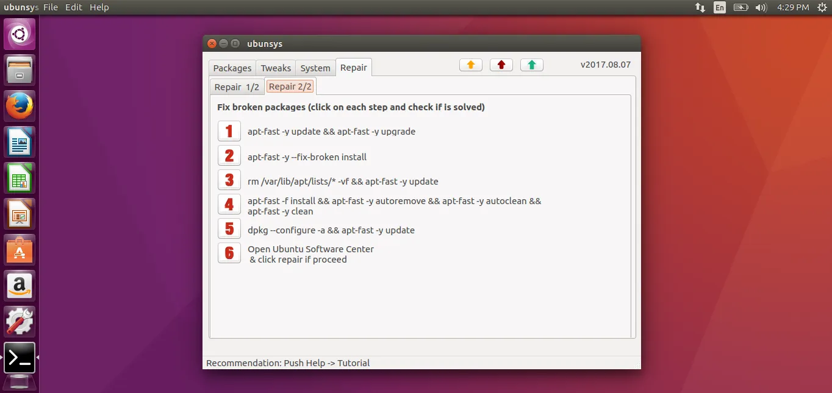The height and width of the screenshot is (393, 832).
Task: Run step 2 fix-broken install
Action: click(x=229, y=156)
